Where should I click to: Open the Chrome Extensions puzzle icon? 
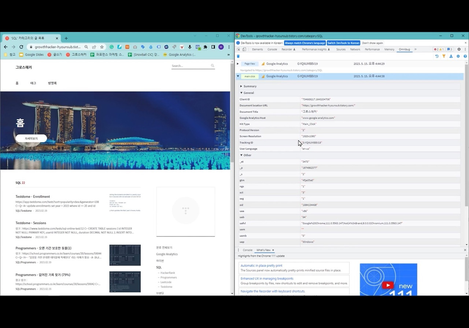pyautogui.click(x=206, y=47)
